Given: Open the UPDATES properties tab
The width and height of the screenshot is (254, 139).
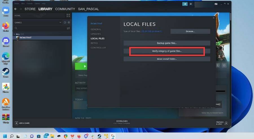Looking at the screenshot, I should tap(96, 34).
